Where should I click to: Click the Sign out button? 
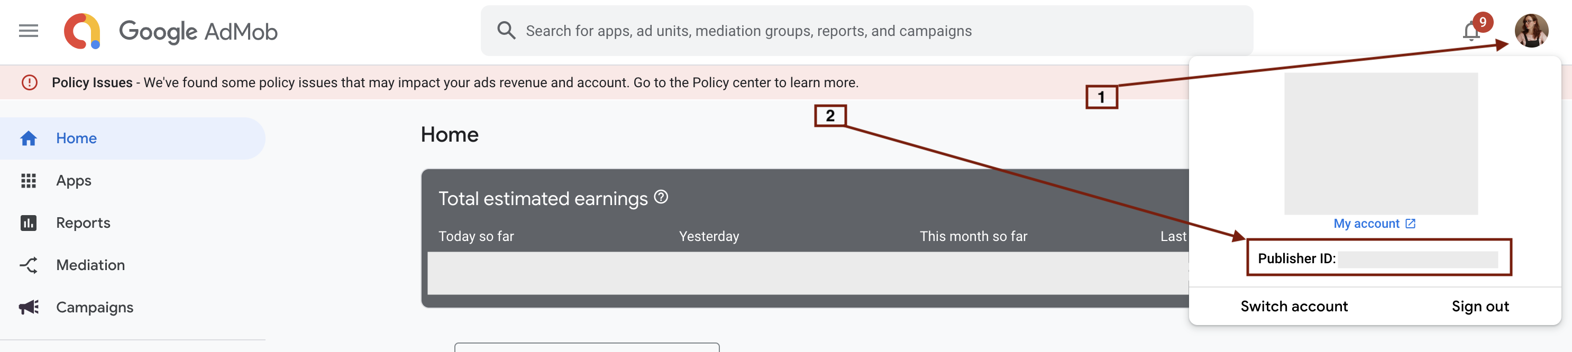coord(1480,306)
